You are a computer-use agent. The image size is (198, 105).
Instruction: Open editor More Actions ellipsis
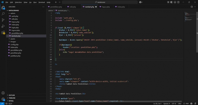pyautogui.click(x=195, y=7)
